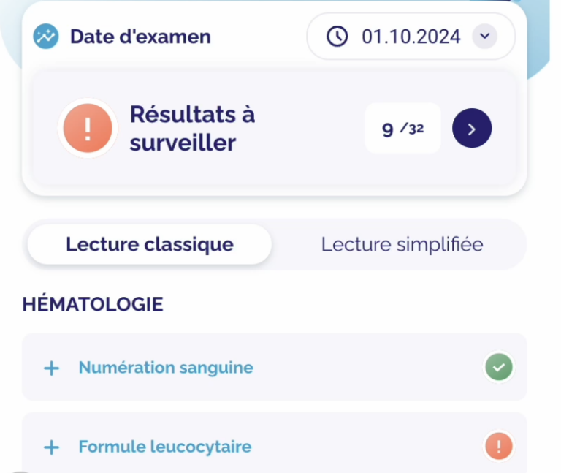Select the Formule leucocytaire row

click(275, 444)
